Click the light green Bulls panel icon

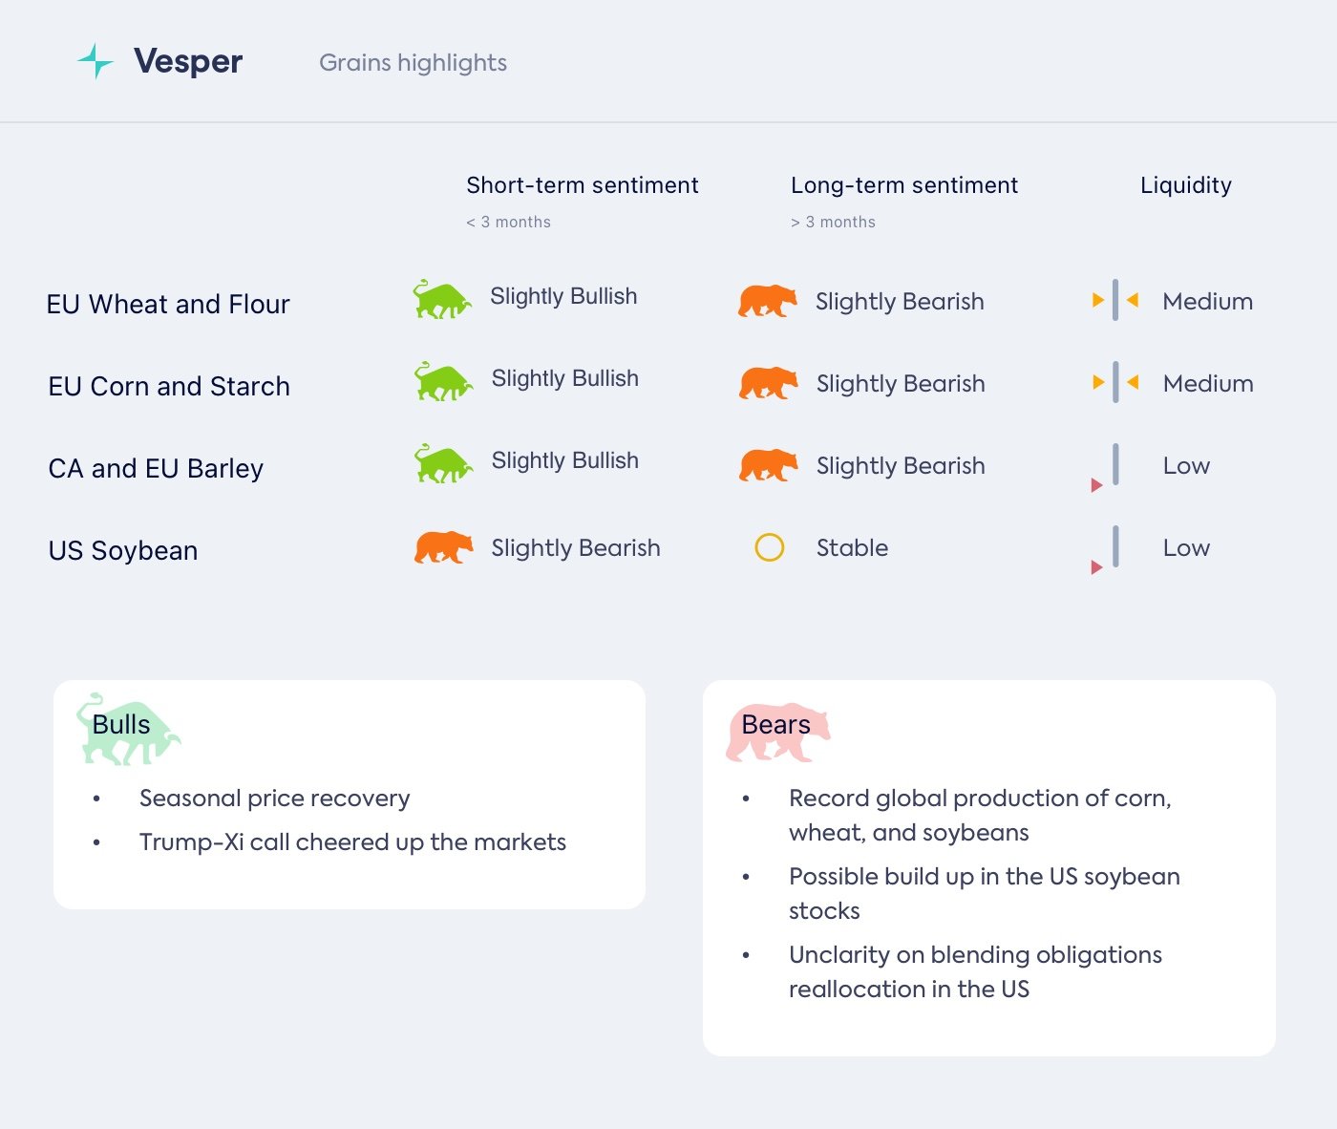click(127, 730)
